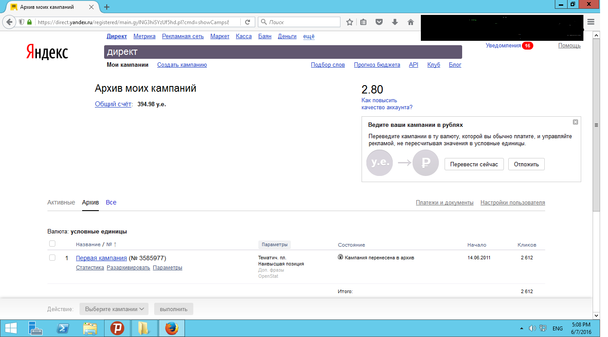Open the Блог link
608x337 pixels.
click(455, 65)
